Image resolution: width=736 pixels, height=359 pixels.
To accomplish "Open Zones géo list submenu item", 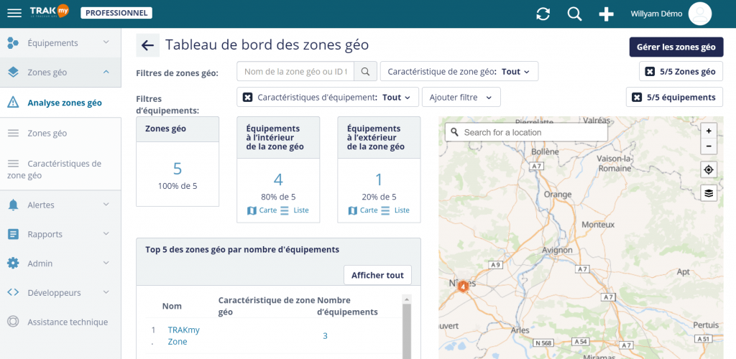I will (60, 133).
